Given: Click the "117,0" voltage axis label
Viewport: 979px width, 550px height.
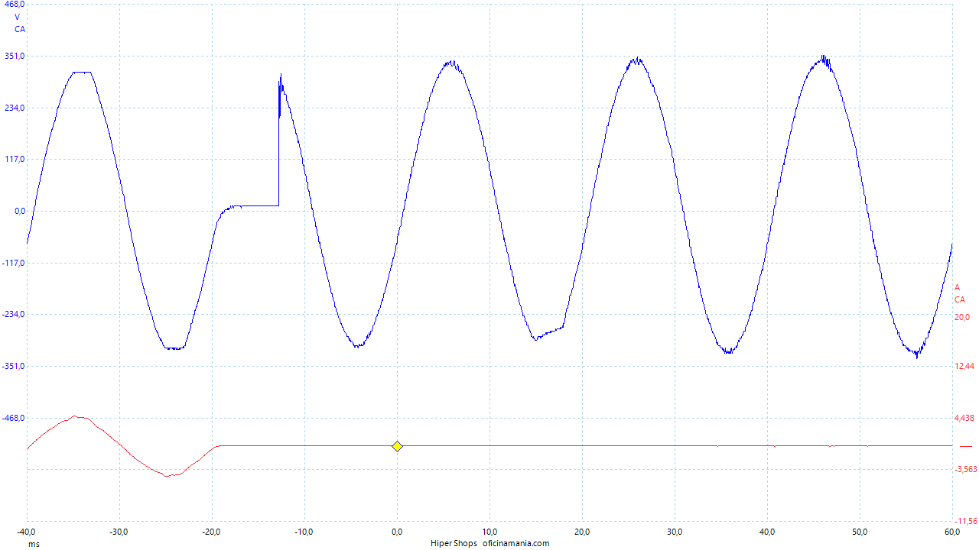Looking at the screenshot, I should tap(15, 159).
